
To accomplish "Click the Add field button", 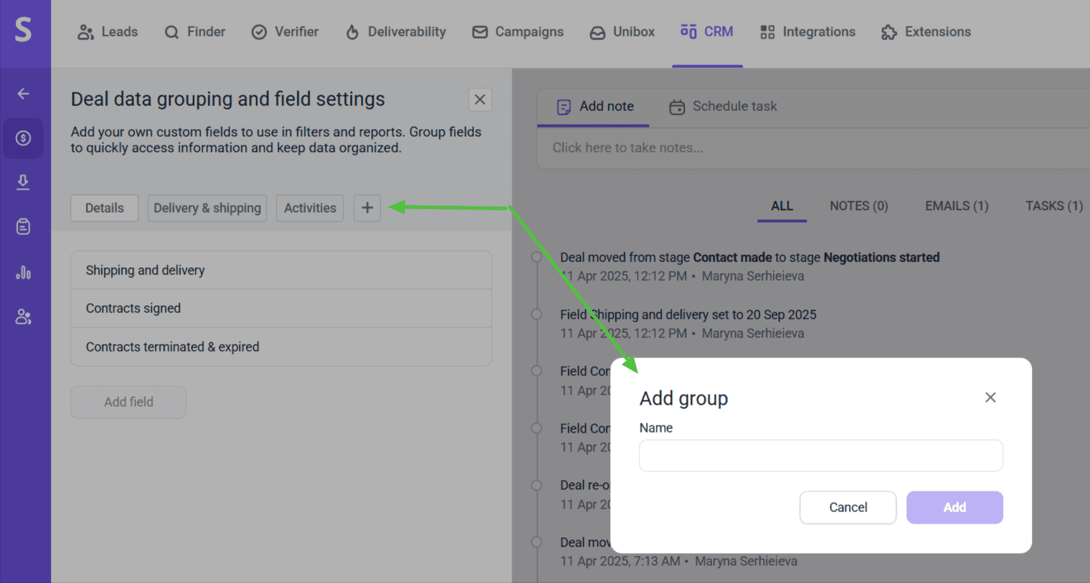I will (128, 403).
